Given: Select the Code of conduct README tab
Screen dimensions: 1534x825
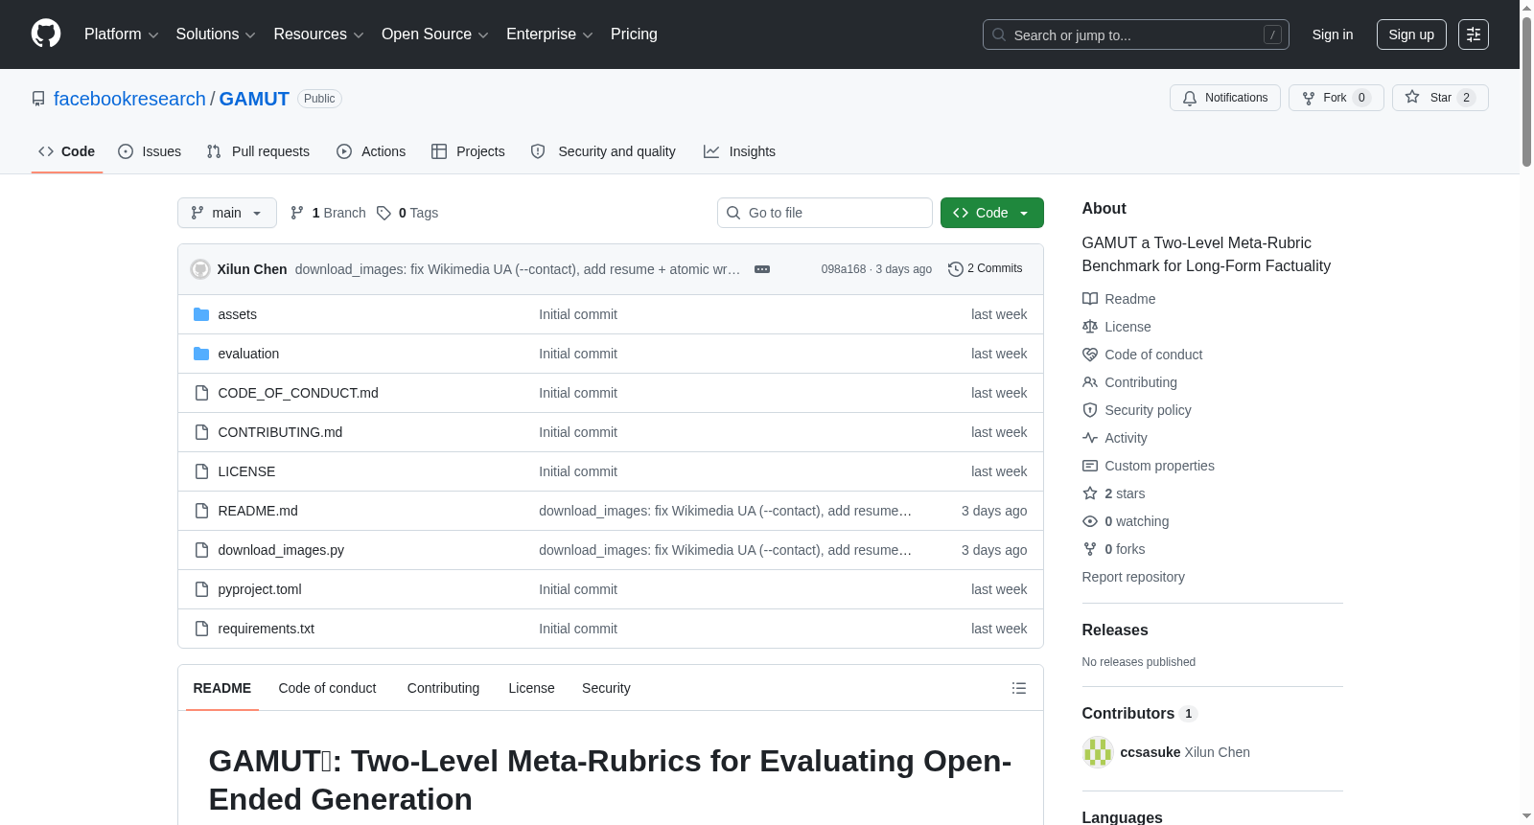Looking at the screenshot, I should coord(327,688).
